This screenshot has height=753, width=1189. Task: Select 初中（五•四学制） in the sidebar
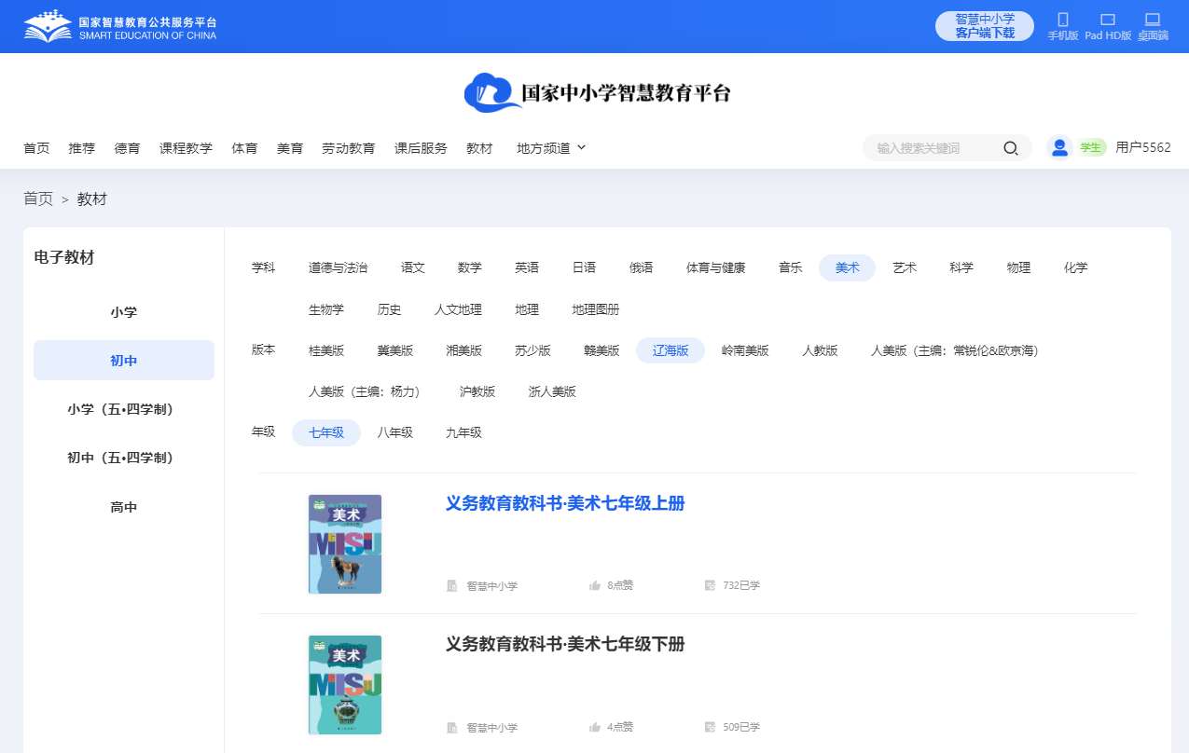click(x=124, y=458)
